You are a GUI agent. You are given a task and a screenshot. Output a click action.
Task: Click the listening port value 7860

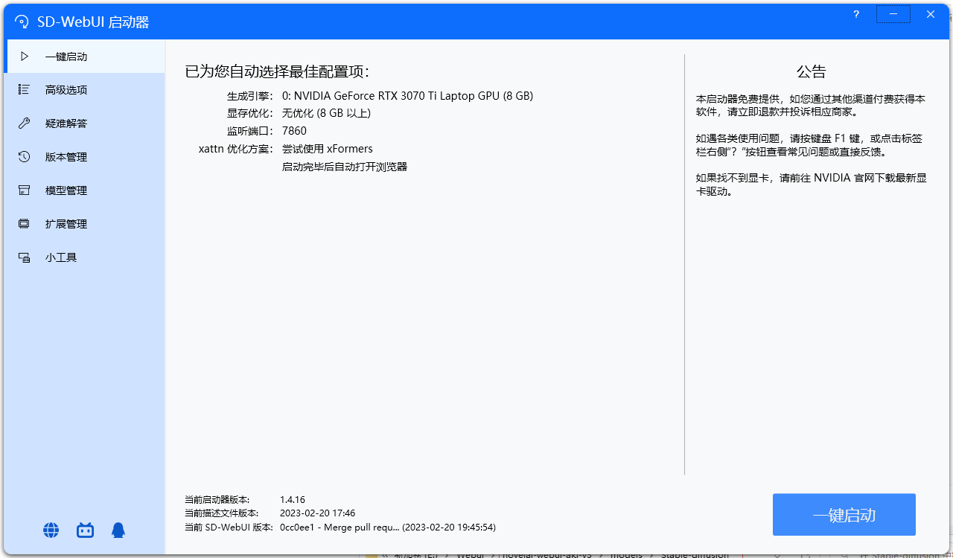click(294, 131)
